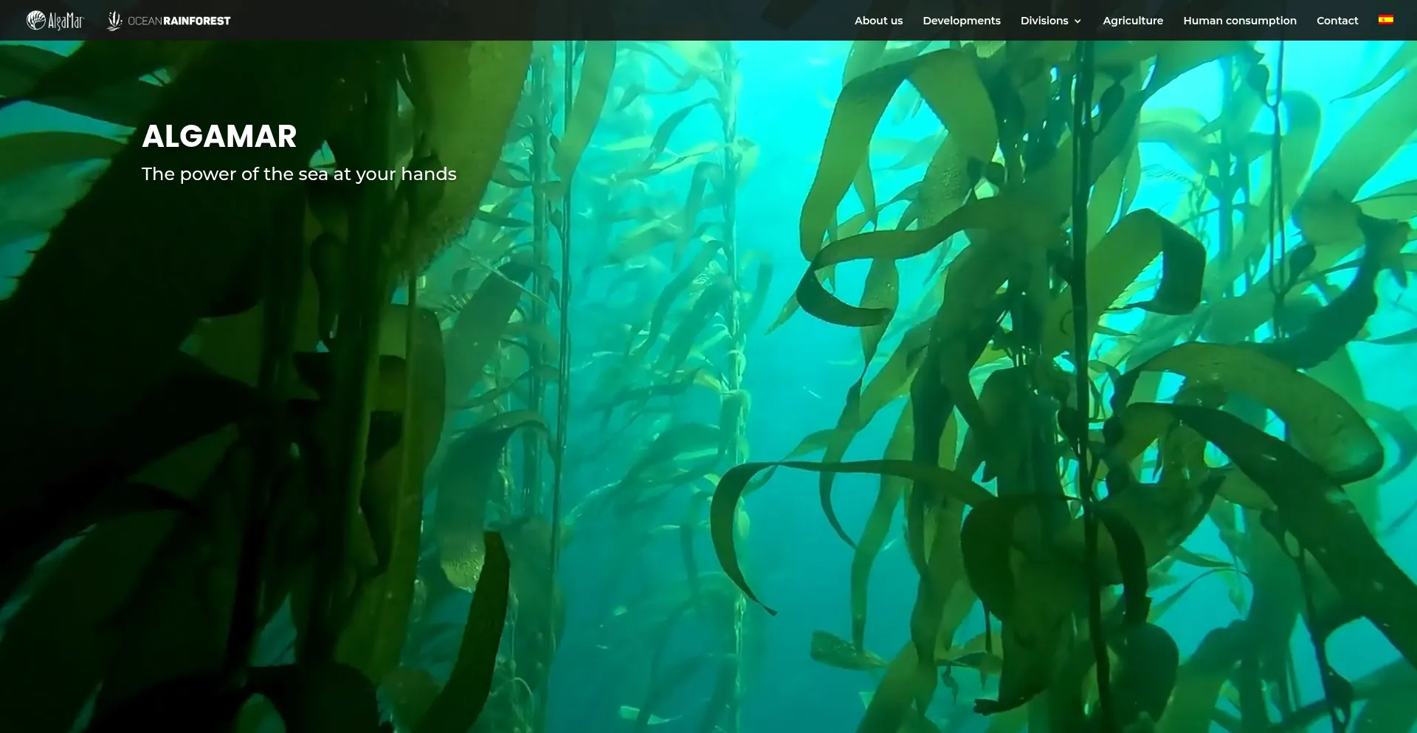Click the ALGAMAR hero heading

click(x=219, y=137)
